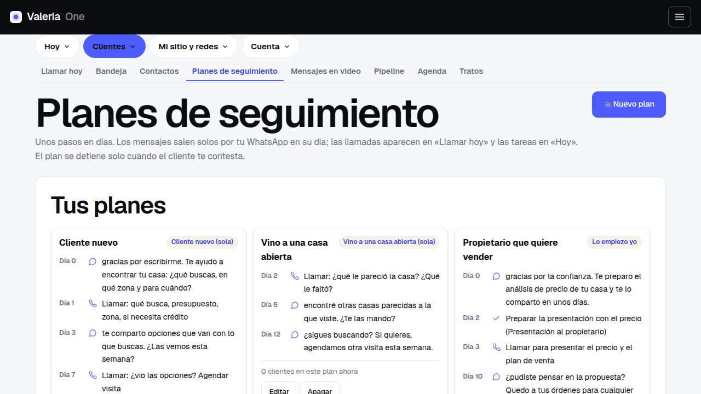Create a plan with the Nuevo plan button
This screenshot has height=394, width=701.
[629, 105]
